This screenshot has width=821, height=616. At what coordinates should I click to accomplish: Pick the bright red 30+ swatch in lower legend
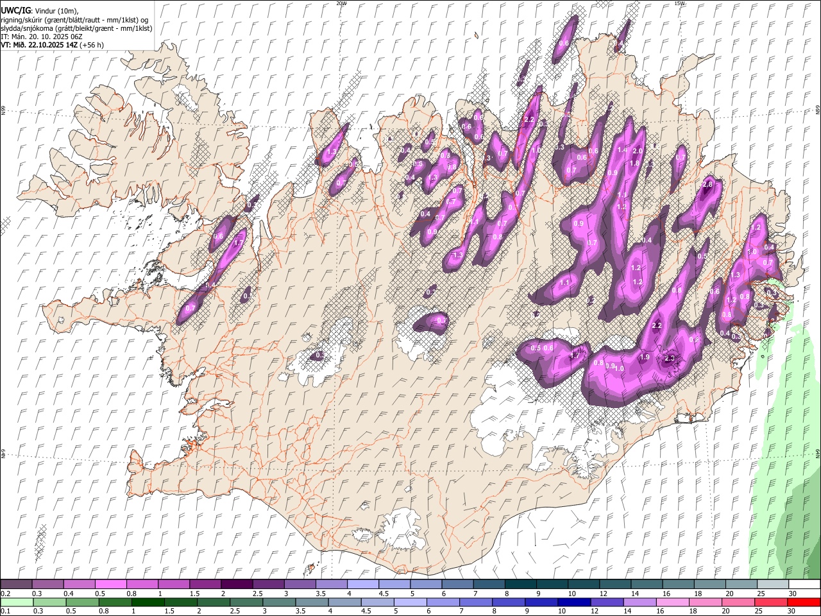click(x=803, y=603)
